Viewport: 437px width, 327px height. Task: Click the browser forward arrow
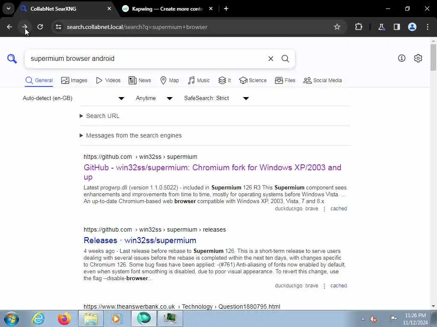pos(24,27)
